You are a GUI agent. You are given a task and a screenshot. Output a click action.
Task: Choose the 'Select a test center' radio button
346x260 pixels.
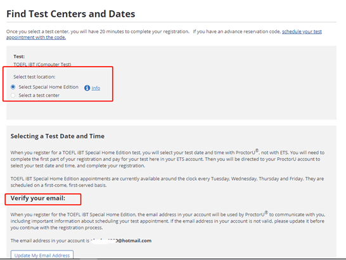point(13,95)
